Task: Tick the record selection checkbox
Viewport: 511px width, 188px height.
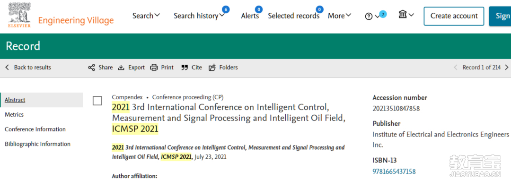Action: pos(97,101)
